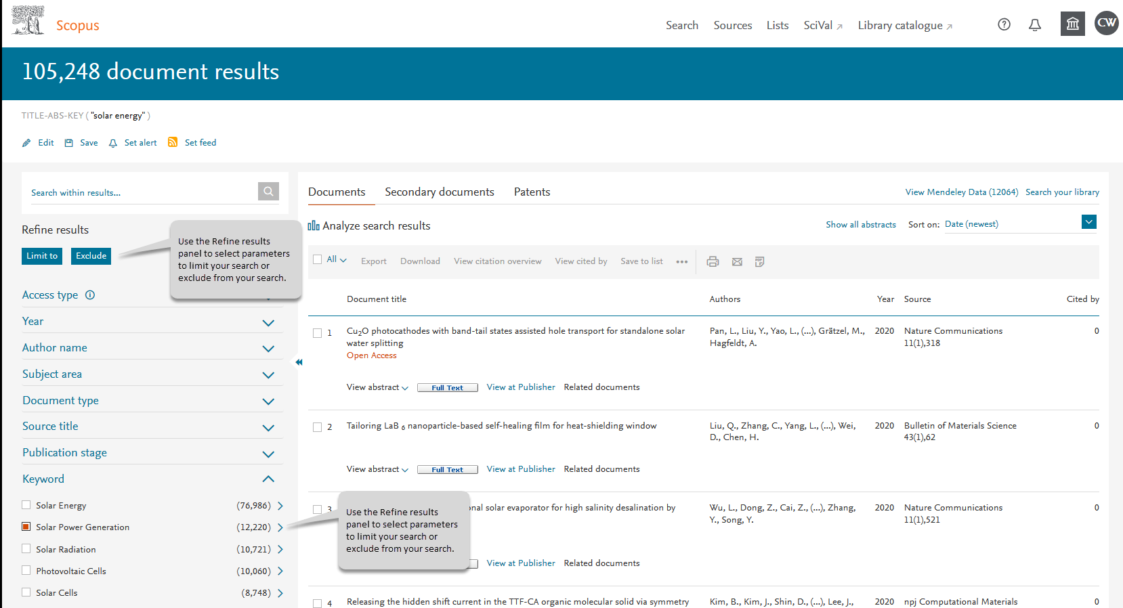Click the Set alert bell icon
The width and height of the screenshot is (1123, 608).
click(113, 143)
